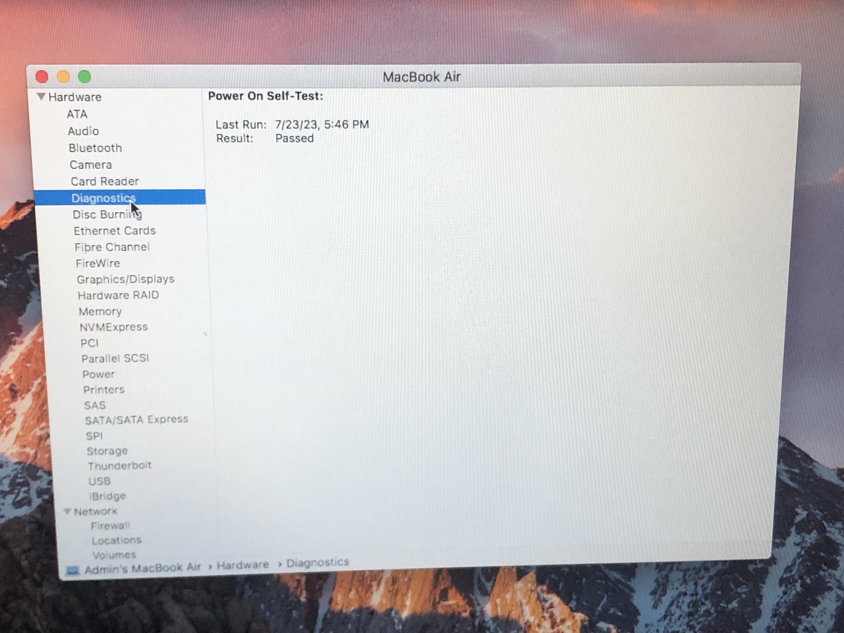Select Printers in the hardware list
Screen dimensions: 844x633
[104, 390]
